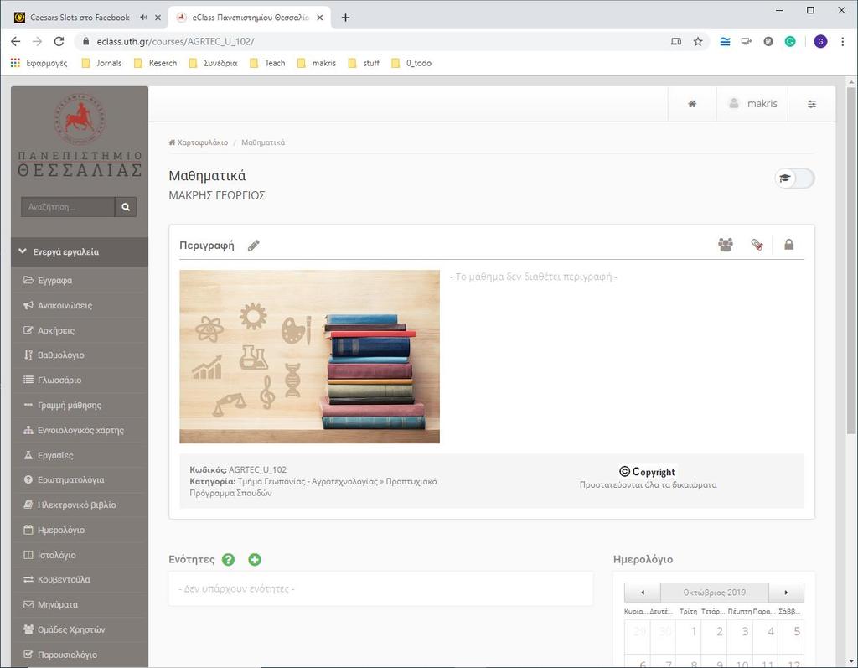This screenshot has width=858, height=668.
Task: Click the Μαθηματικά breadcrumb
Action: tap(263, 142)
